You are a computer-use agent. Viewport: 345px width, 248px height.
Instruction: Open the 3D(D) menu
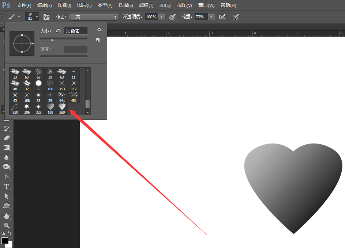pos(165,5)
